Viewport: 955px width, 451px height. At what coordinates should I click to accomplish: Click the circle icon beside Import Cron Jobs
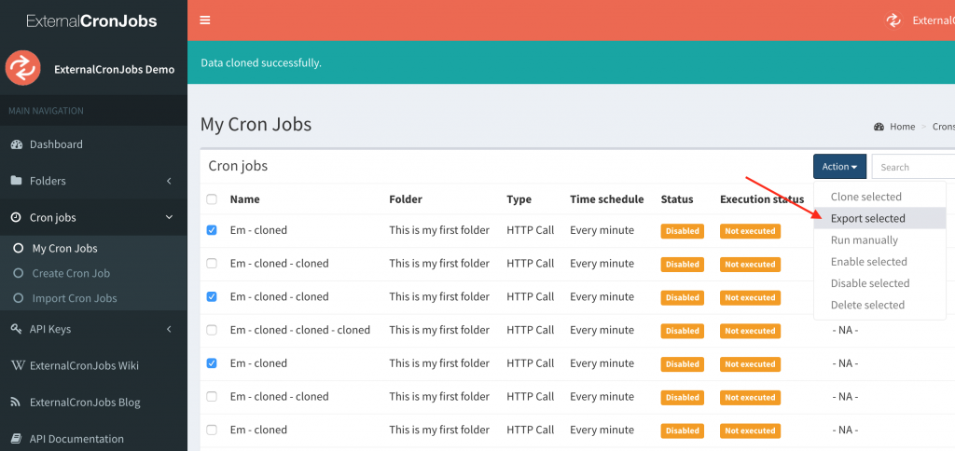point(19,298)
